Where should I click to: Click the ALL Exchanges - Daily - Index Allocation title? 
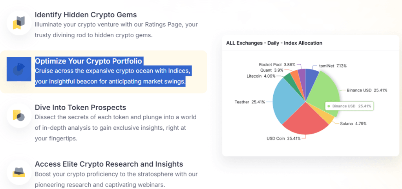[x=274, y=43]
